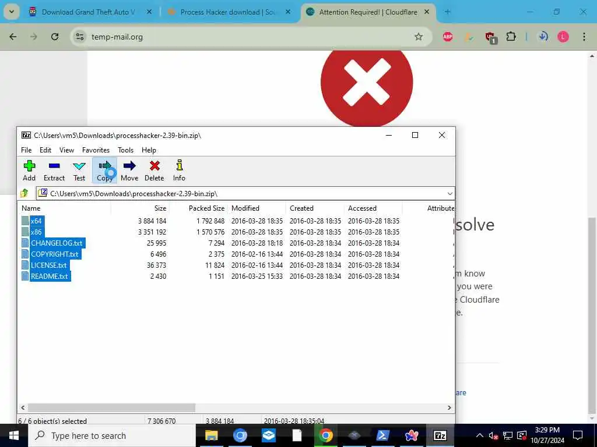Click the muted volume tray icon

pyautogui.click(x=493, y=435)
